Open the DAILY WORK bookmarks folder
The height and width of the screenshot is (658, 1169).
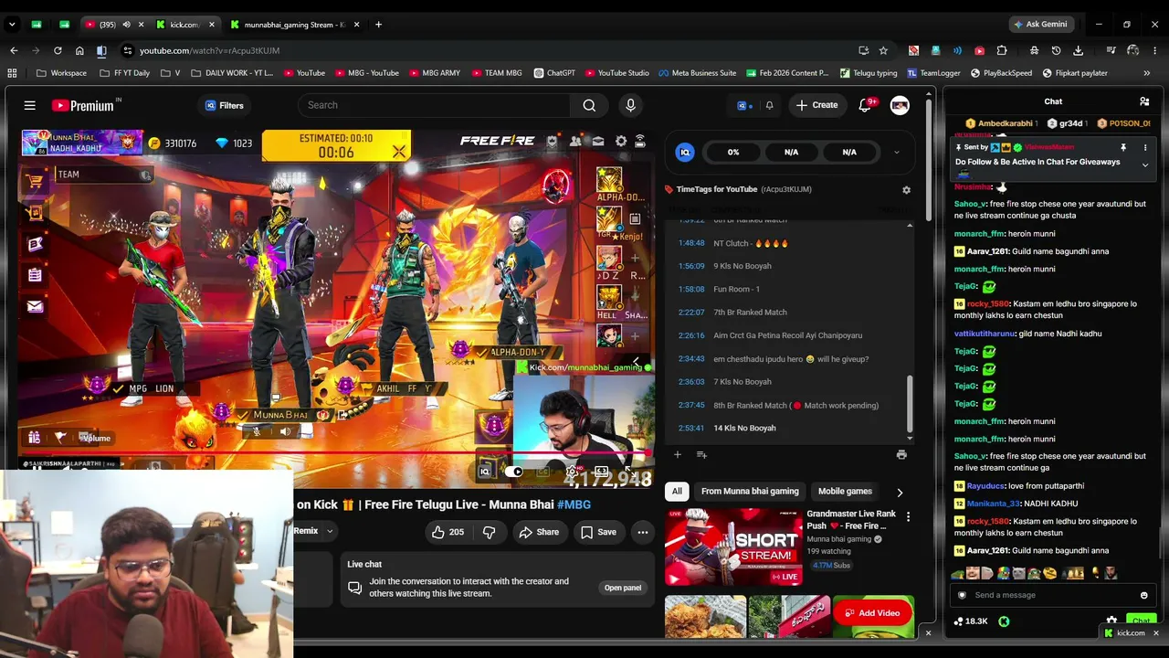coord(232,73)
